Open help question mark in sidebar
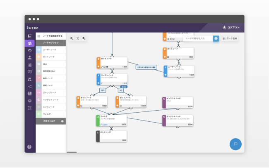The image size is (269, 168). coord(29,147)
